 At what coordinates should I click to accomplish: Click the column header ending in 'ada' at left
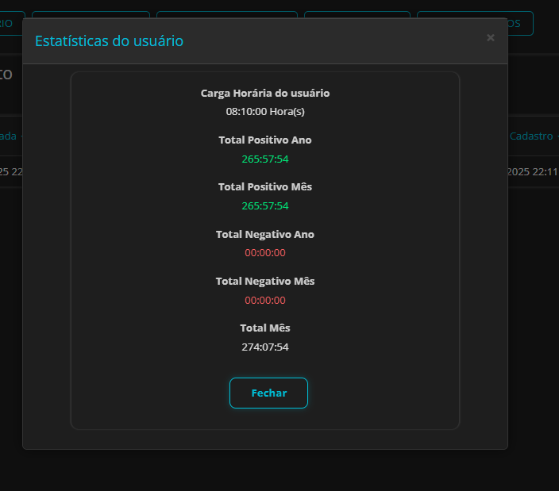(x=10, y=136)
